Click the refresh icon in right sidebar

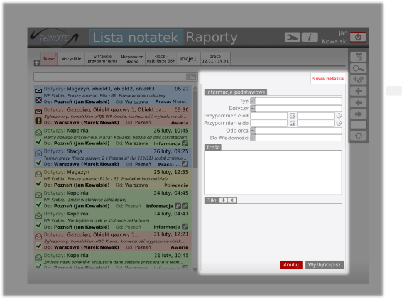pyautogui.click(x=359, y=136)
